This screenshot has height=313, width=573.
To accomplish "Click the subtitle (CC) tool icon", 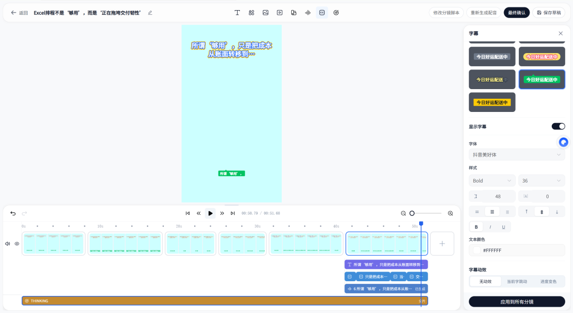I will click(x=322, y=13).
